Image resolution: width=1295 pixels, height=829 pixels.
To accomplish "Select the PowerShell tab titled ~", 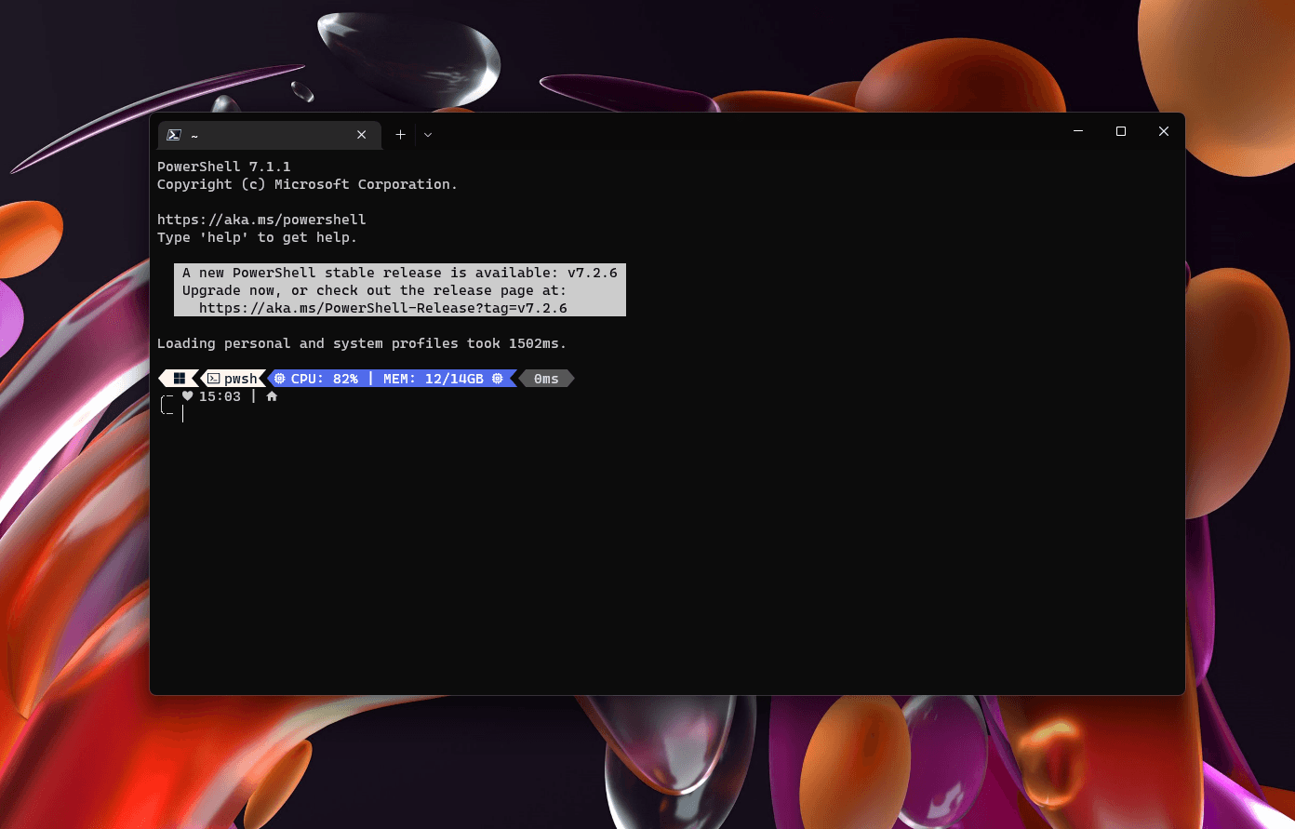I will click(x=269, y=135).
